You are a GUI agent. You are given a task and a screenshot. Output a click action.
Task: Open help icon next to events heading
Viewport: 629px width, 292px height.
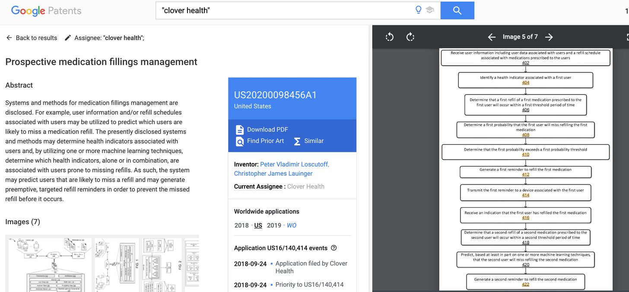(x=334, y=248)
